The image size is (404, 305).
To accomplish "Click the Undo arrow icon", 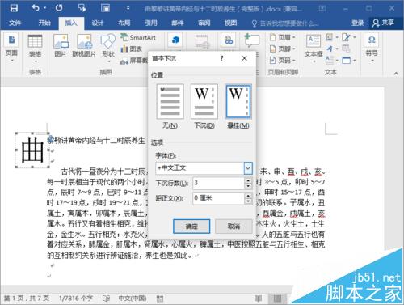I will click(x=36, y=8).
